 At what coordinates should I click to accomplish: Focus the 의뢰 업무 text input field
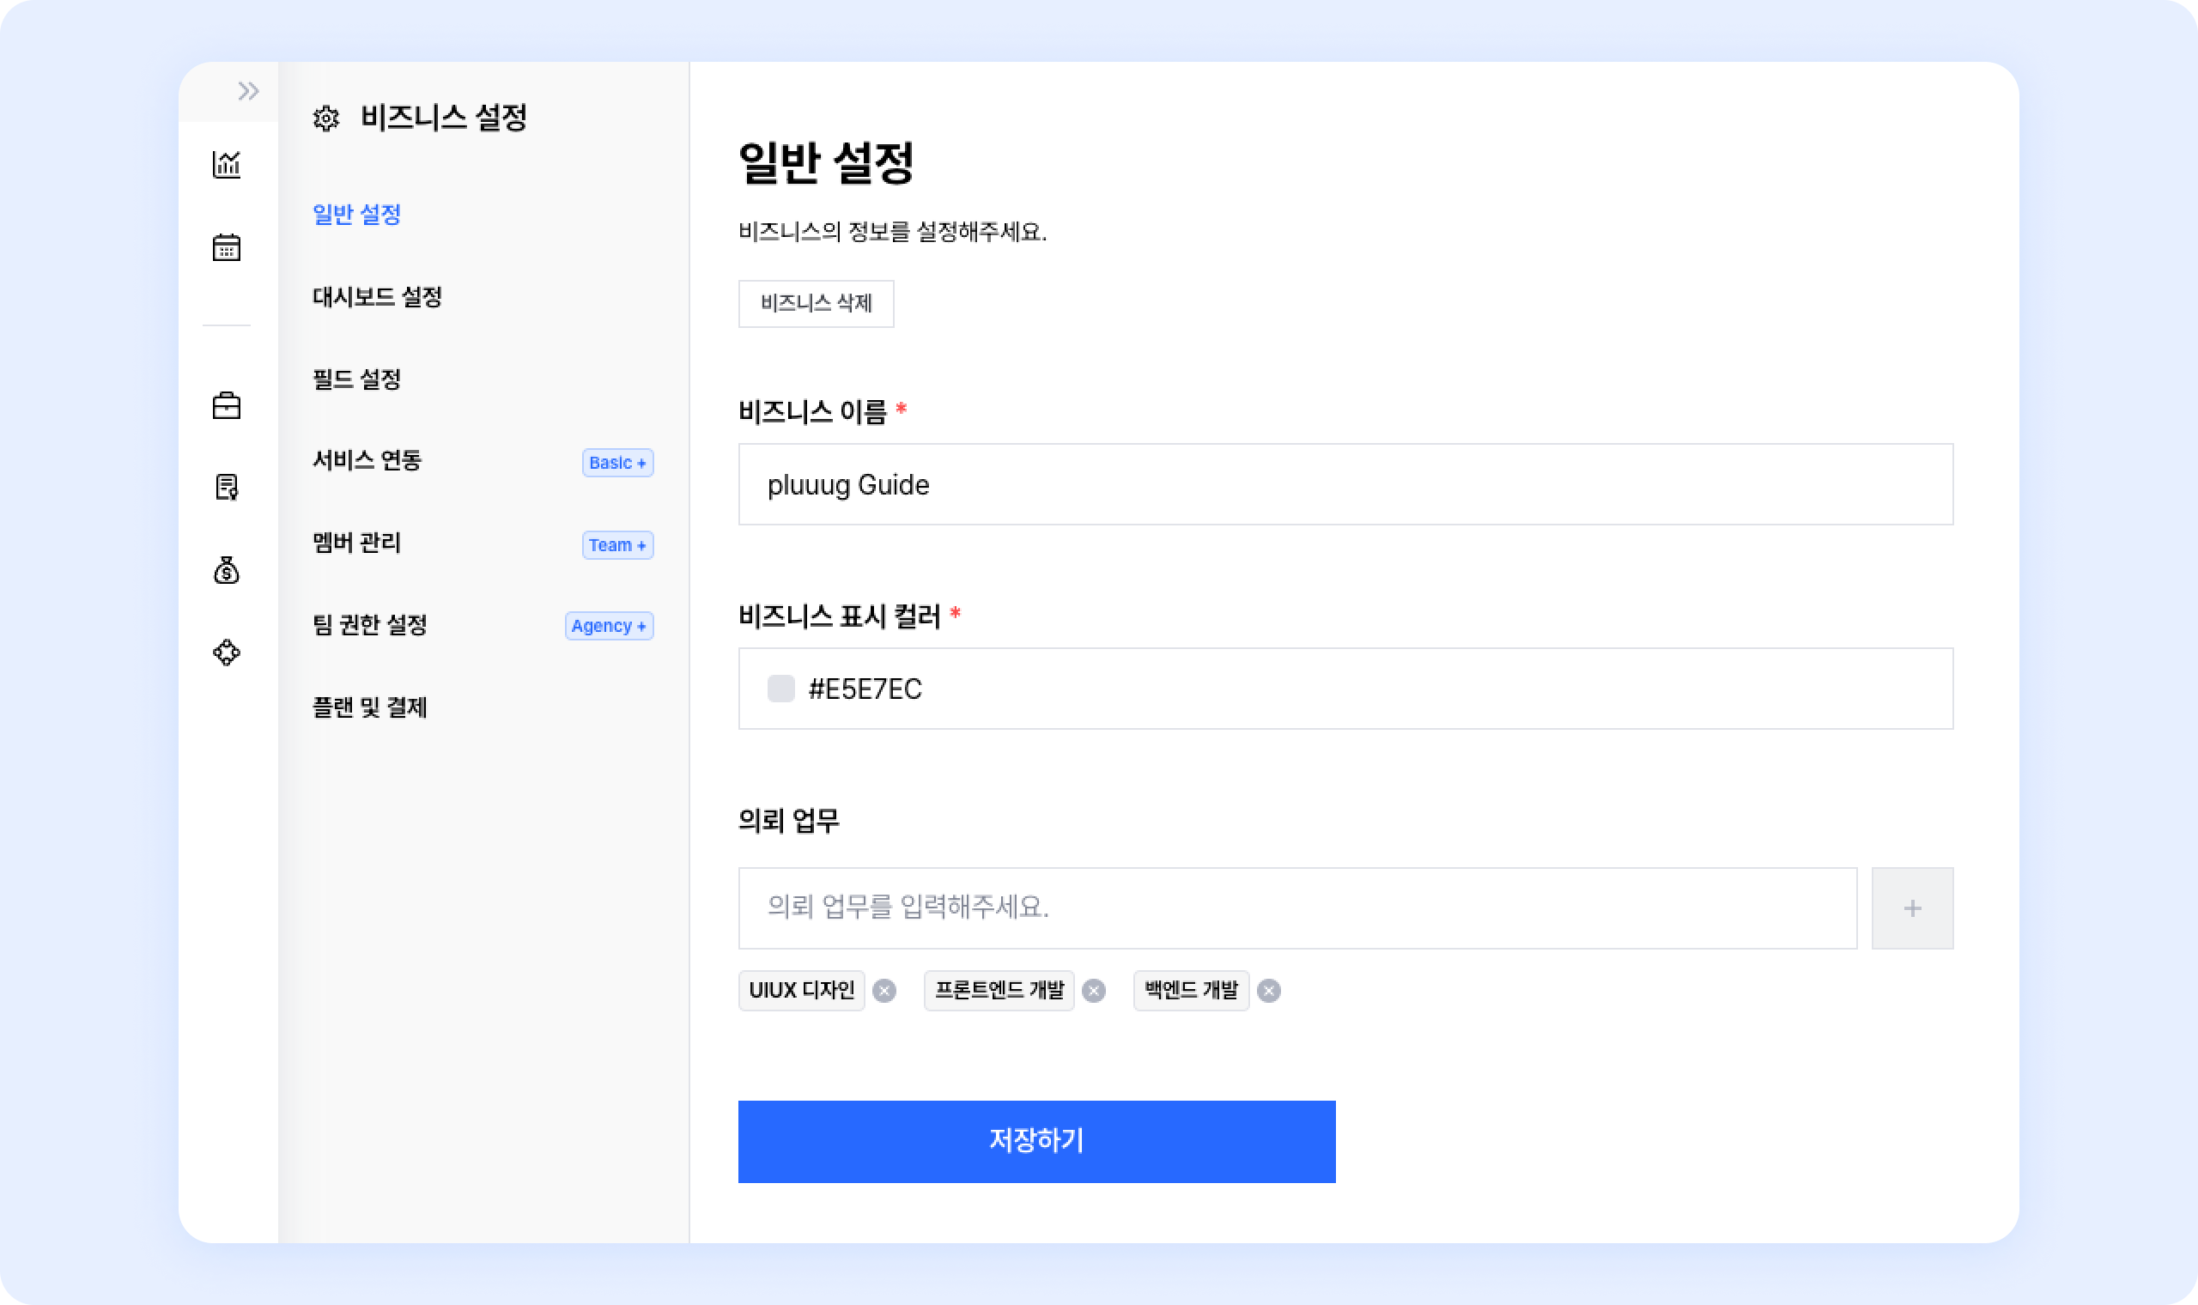[x=1296, y=908]
